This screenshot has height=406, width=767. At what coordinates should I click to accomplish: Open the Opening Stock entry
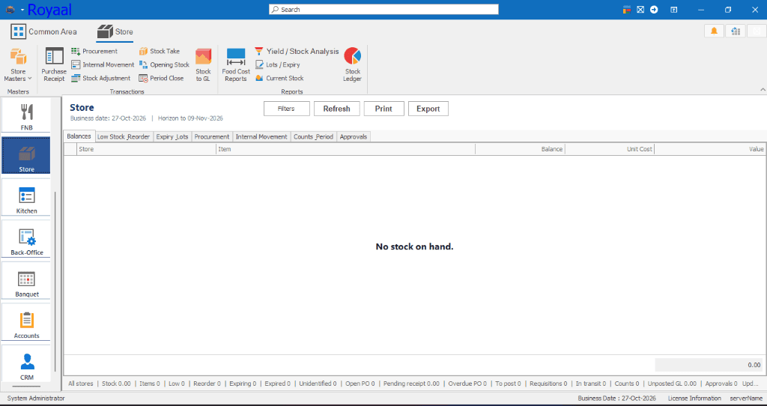[164, 64]
